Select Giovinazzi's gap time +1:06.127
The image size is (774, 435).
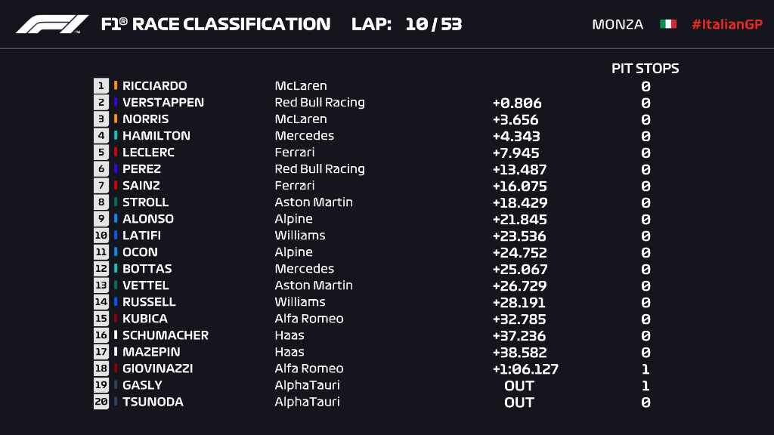click(x=525, y=369)
